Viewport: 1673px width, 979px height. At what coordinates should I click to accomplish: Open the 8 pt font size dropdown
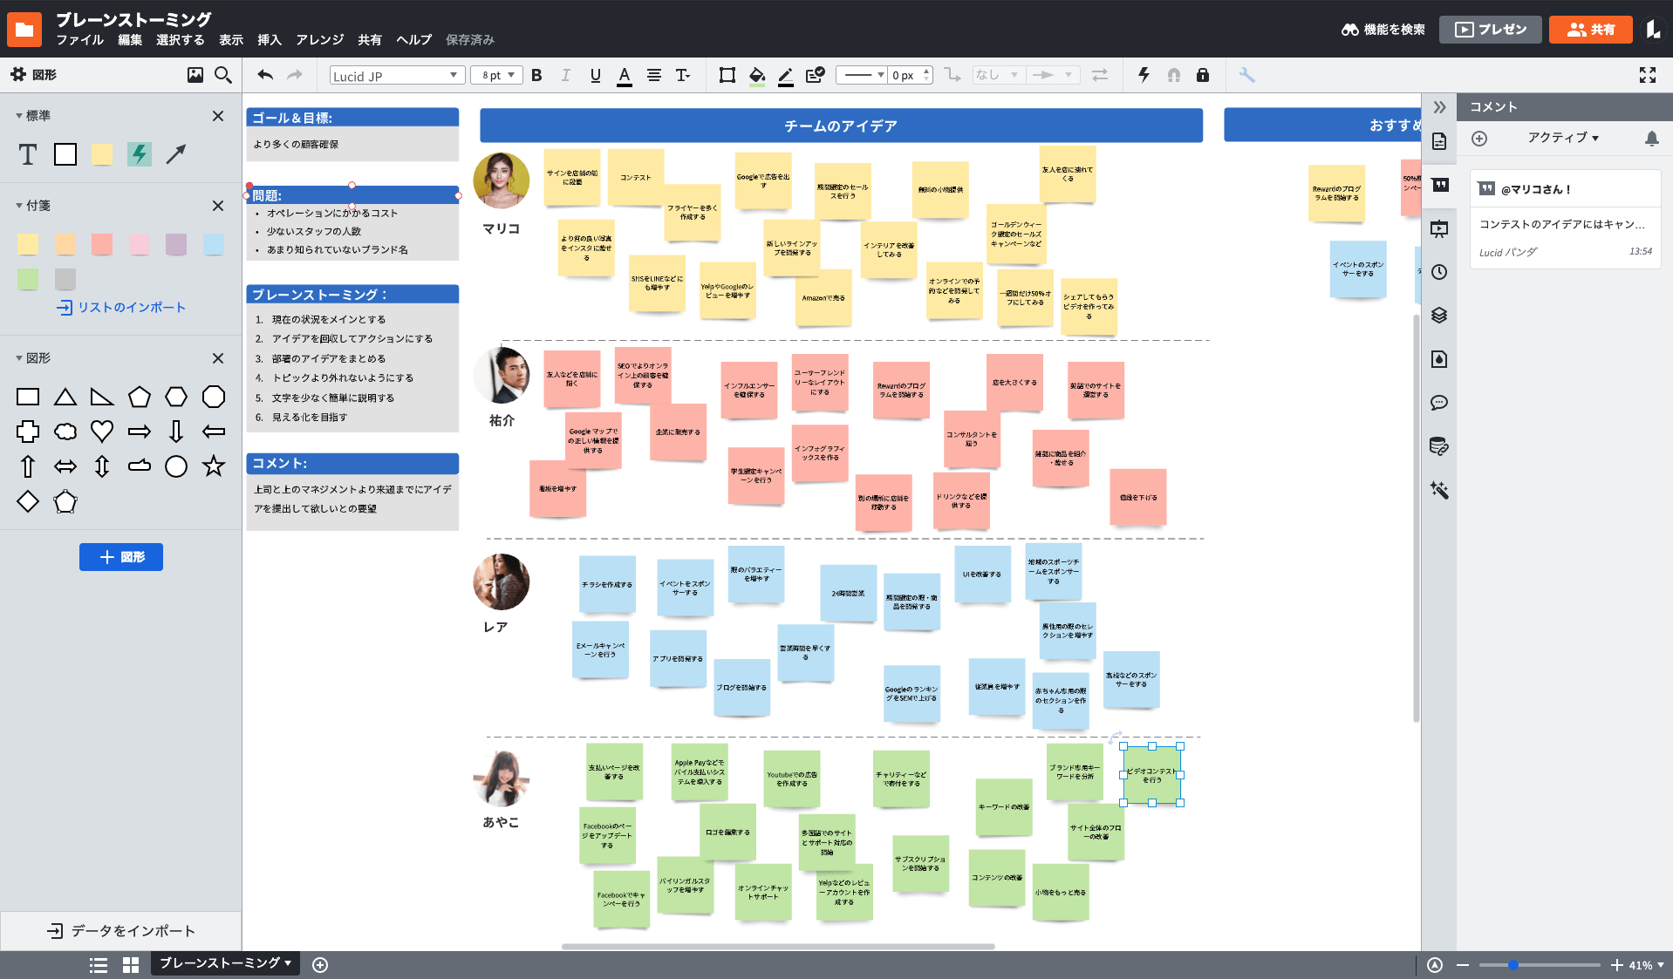tap(498, 76)
